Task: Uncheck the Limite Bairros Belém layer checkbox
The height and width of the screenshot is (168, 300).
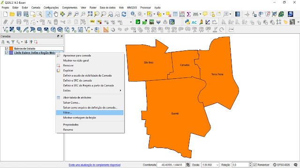Action: click(x=7, y=53)
